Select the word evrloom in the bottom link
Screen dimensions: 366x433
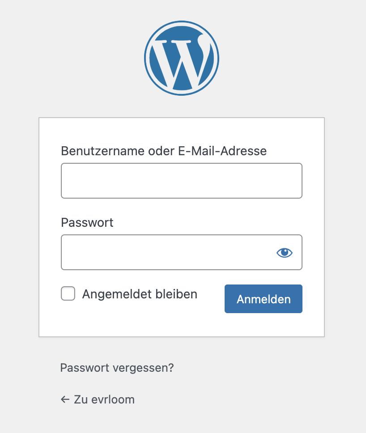(113, 399)
